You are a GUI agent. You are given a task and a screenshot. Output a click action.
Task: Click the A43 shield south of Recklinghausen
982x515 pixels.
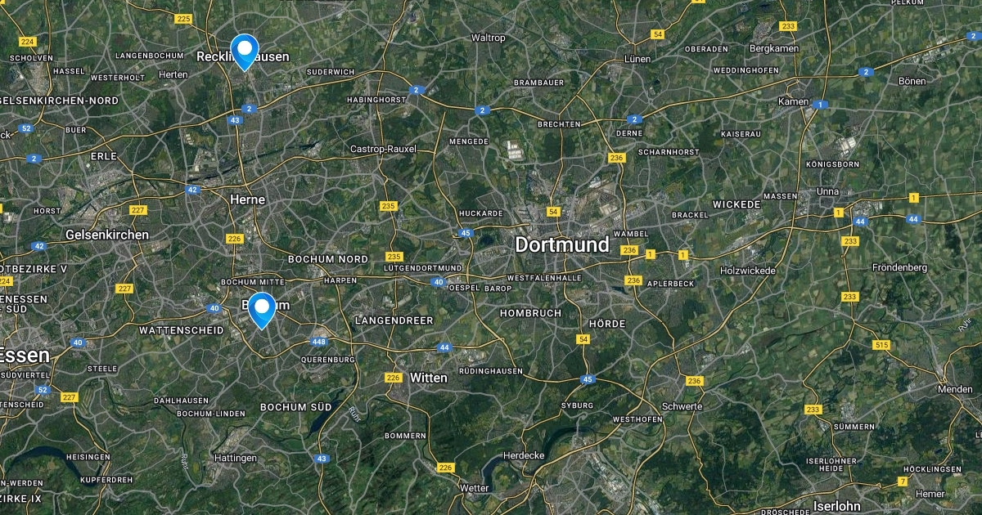[236, 120]
